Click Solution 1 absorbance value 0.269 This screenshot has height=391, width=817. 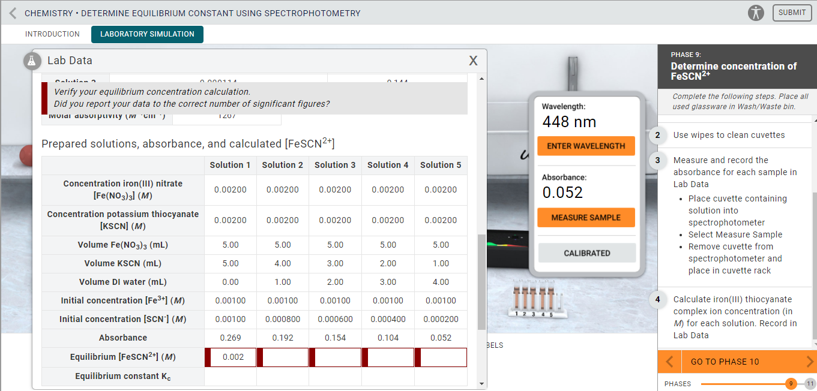(231, 338)
